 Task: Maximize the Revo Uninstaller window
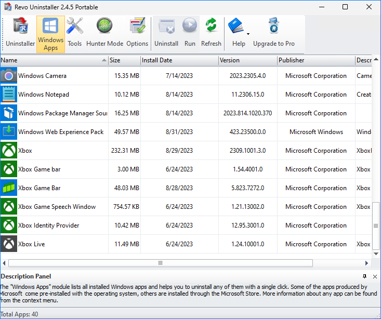tap(345, 7)
